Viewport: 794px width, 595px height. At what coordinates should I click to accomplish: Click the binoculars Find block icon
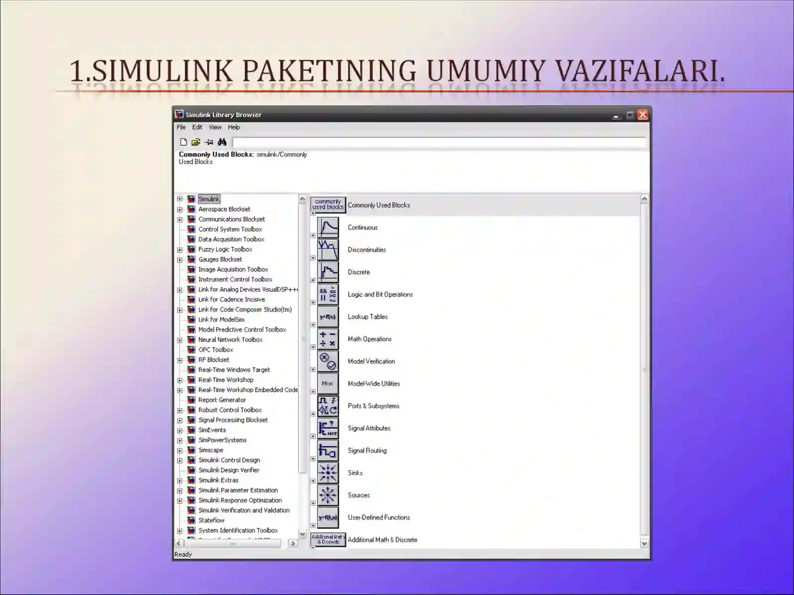tap(222, 142)
